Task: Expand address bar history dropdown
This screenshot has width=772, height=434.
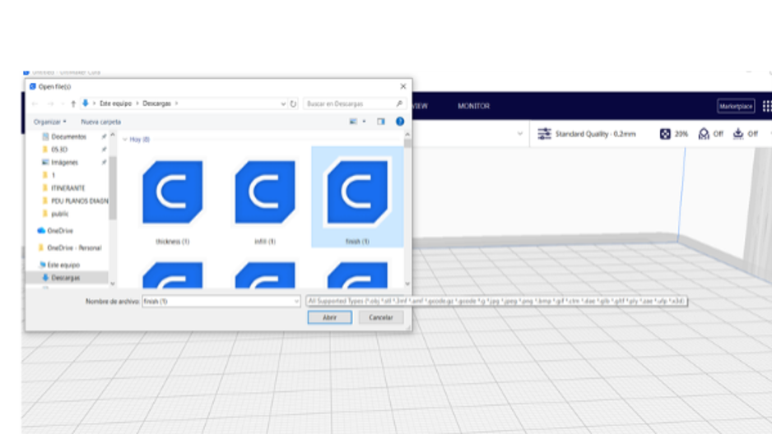Action: [283, 104]
